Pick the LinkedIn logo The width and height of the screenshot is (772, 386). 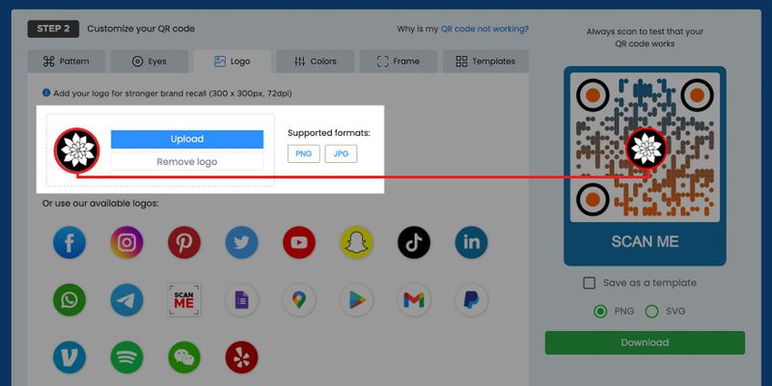[x=471, y=242]
